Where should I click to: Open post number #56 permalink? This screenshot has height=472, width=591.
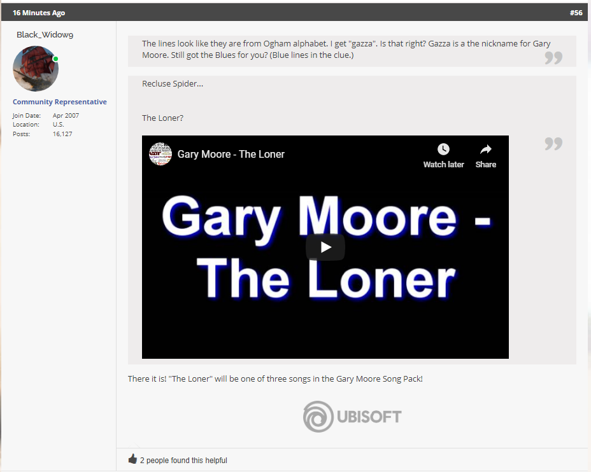pos(576,13)
